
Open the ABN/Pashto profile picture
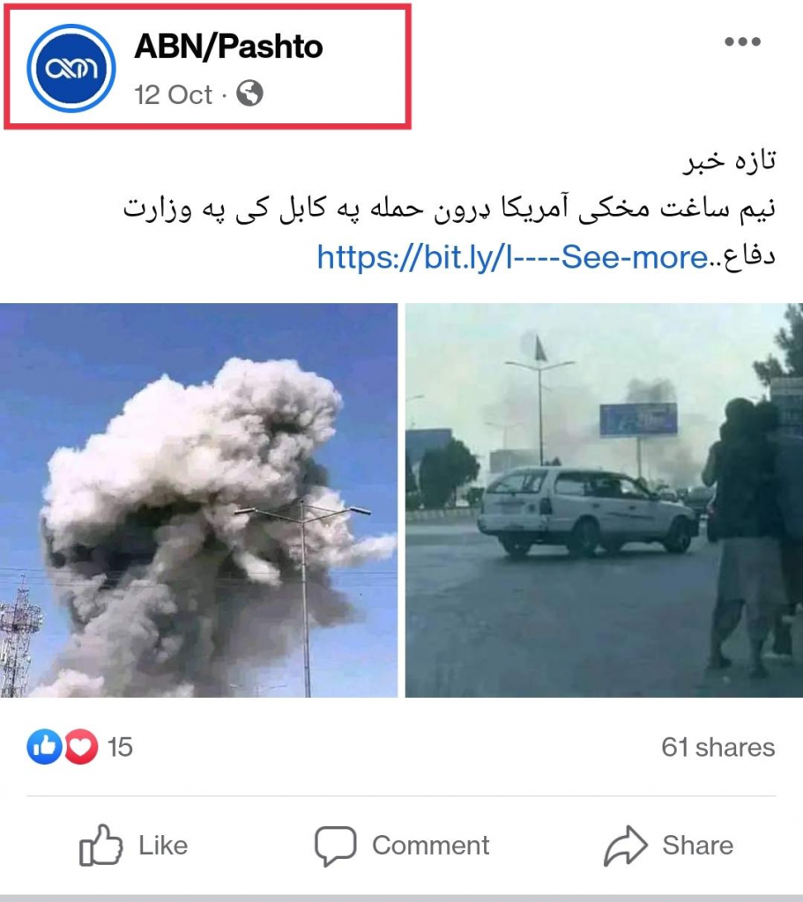[x=71, y=69]
